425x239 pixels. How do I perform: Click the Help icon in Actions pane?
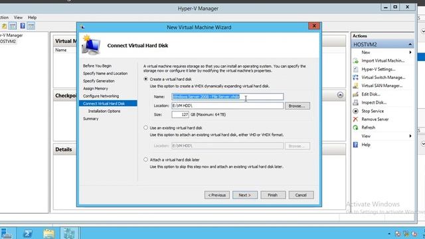356,145
